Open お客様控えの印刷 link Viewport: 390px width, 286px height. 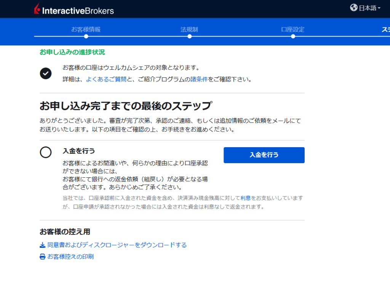click(70, 257)
